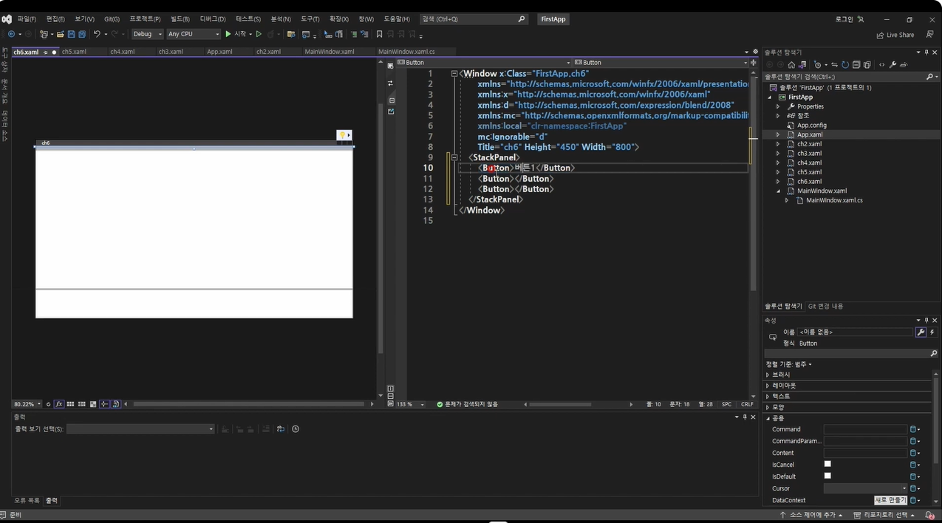Screen dimensions: 945x523
Task: Click the designer effects fx icon
Action: click(59, 404)
